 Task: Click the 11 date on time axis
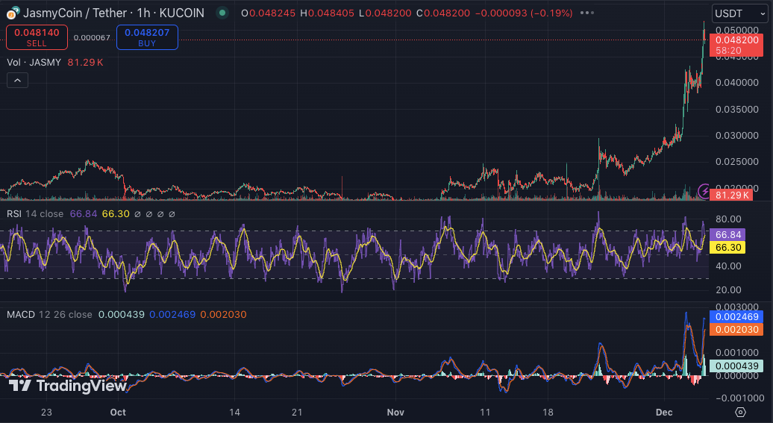point(485,412)
